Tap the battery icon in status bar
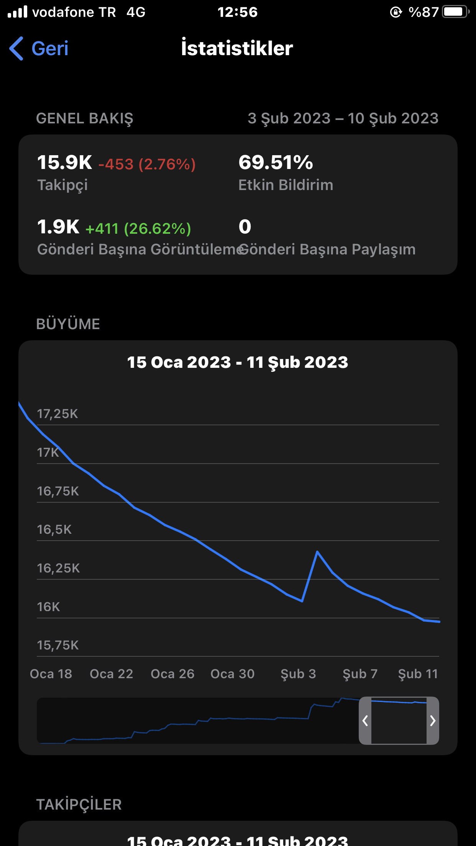Screen dimensions: 476x846 (455, 12)
